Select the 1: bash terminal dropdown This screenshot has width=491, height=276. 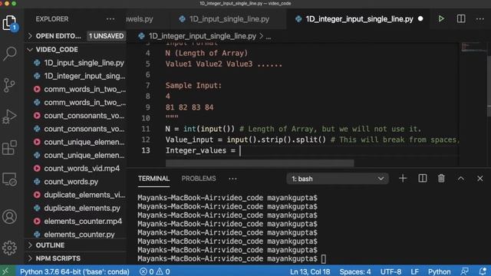click(338, 179)
